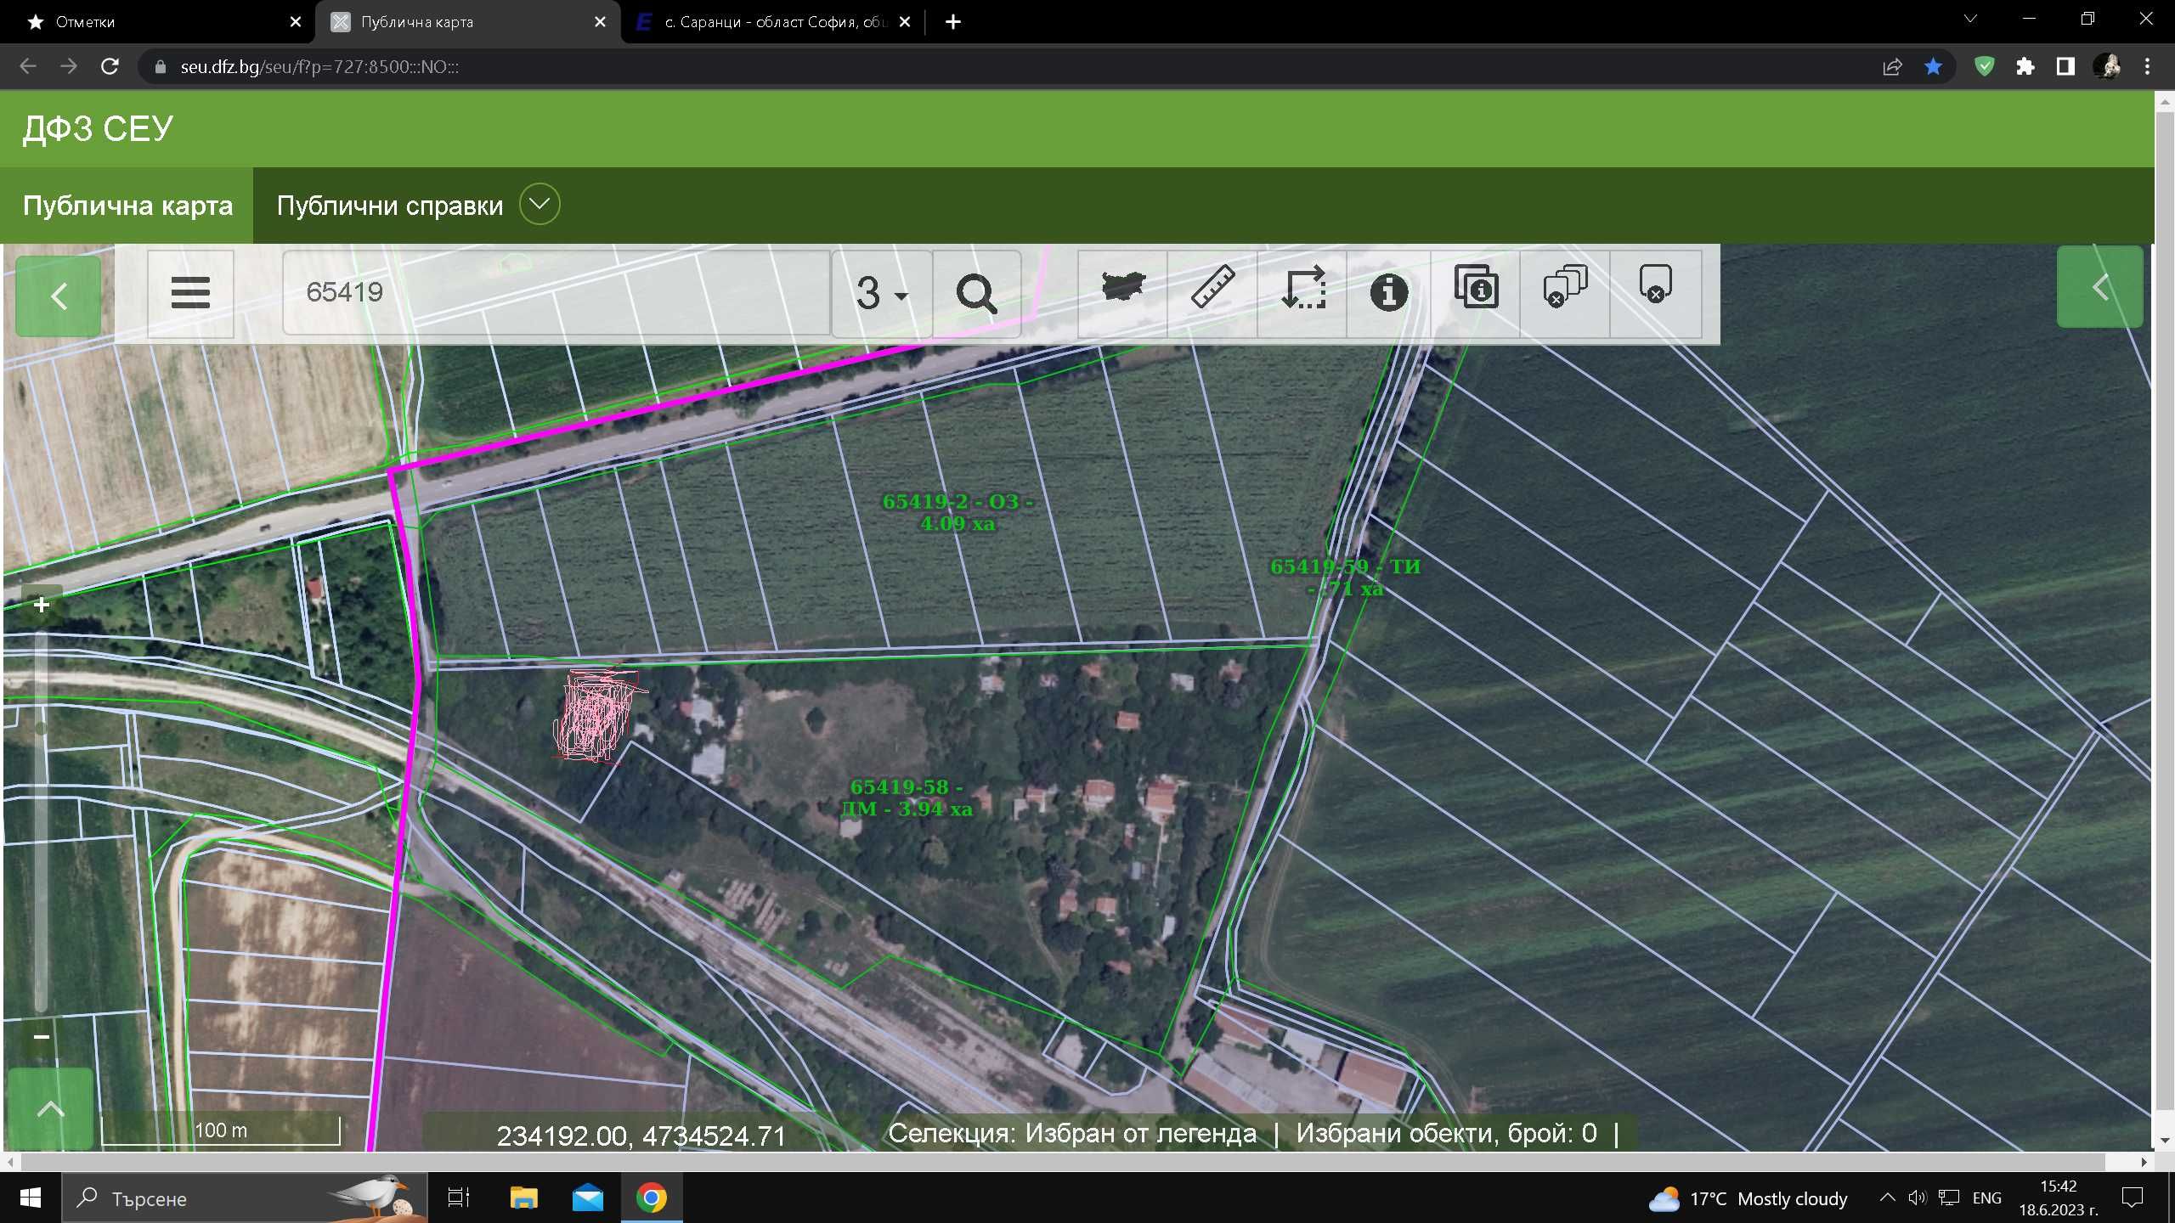Select the ruler measurement tool

pyautogui.click(x=1212, y=289)
